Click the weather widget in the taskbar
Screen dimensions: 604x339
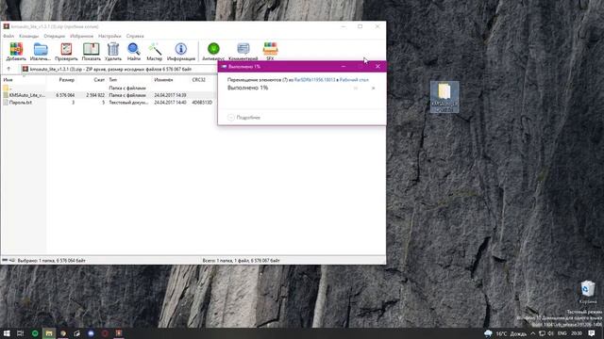tap(505, 333)
